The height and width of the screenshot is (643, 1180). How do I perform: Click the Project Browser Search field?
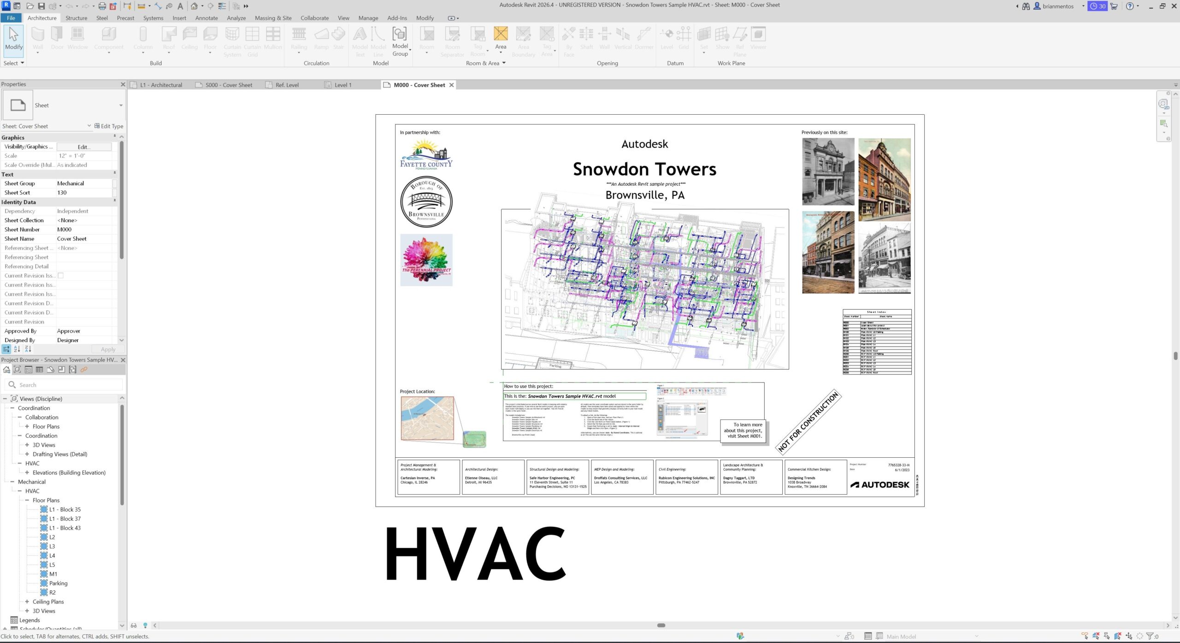point(64,385)
